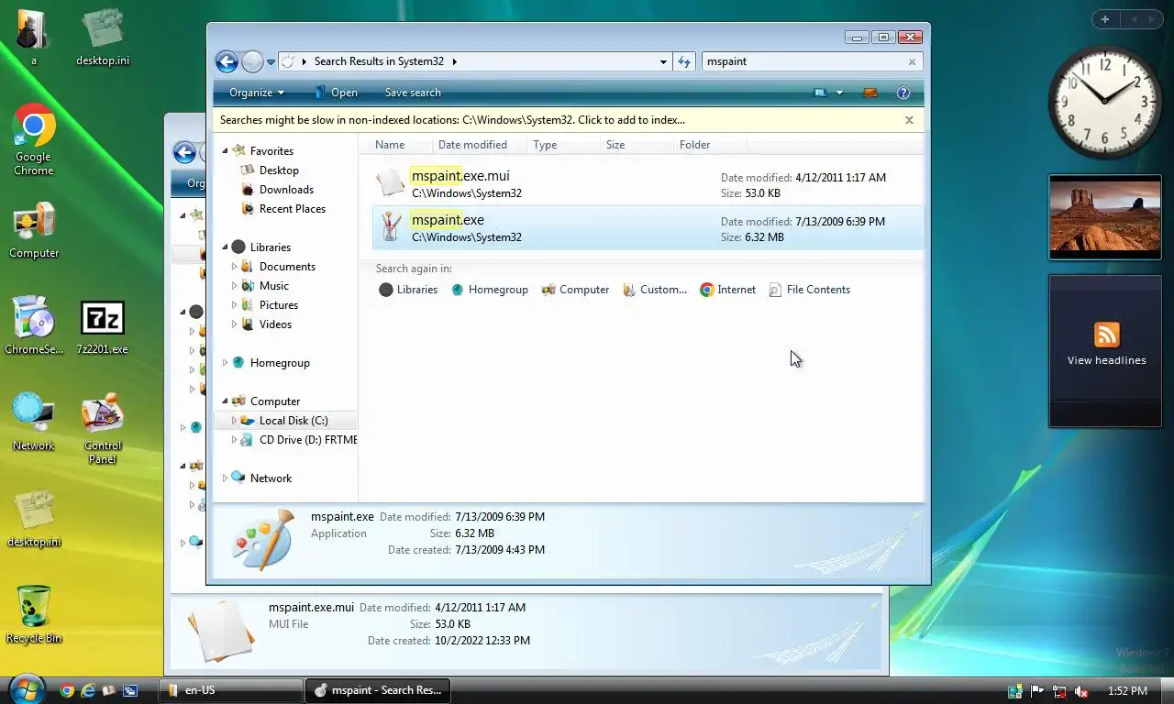The width and height of the screenshot is (1174, 704).
Task: Open the Organize dropdown menu
Action: point(257,93)
